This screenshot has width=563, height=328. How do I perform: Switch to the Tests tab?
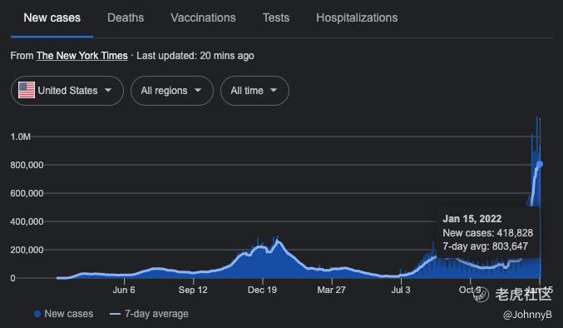pyautogui.click(x=276, y=18)
